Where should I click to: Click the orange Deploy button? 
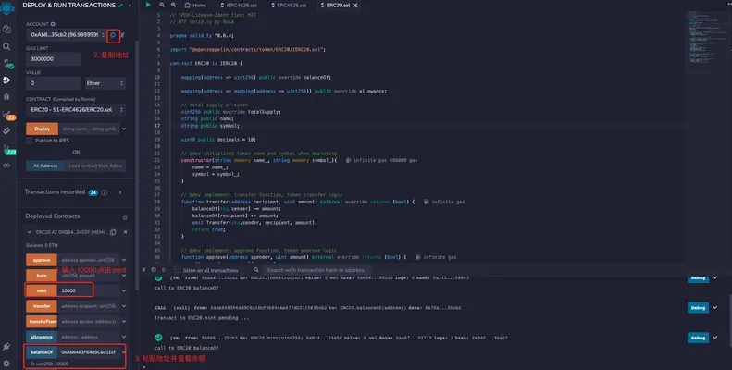click(42, 129)
